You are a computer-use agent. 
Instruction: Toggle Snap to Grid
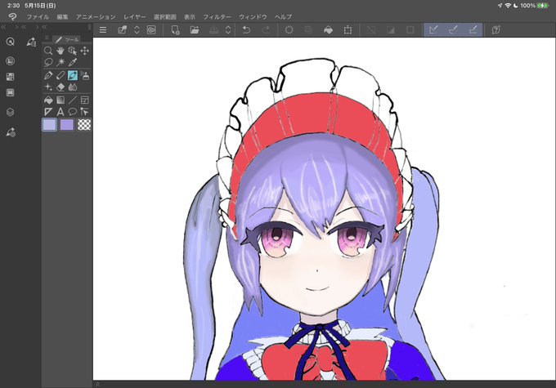point(473,29)
